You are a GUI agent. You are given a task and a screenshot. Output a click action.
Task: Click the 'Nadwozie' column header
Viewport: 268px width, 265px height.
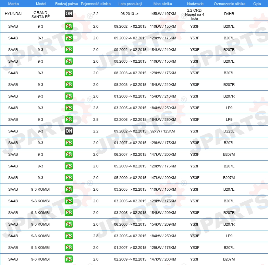point(195,4)
